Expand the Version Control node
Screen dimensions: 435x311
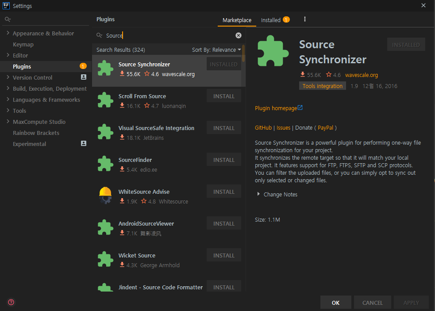(x=8, y=77)
